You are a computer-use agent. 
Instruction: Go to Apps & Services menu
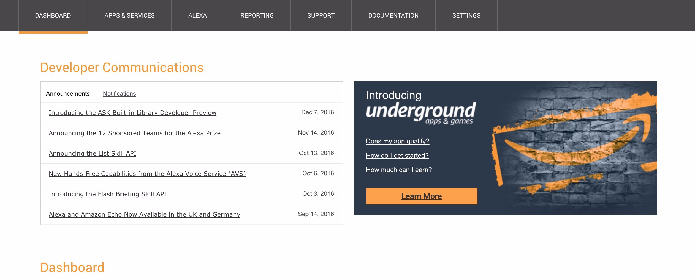[x=129, y=16]
